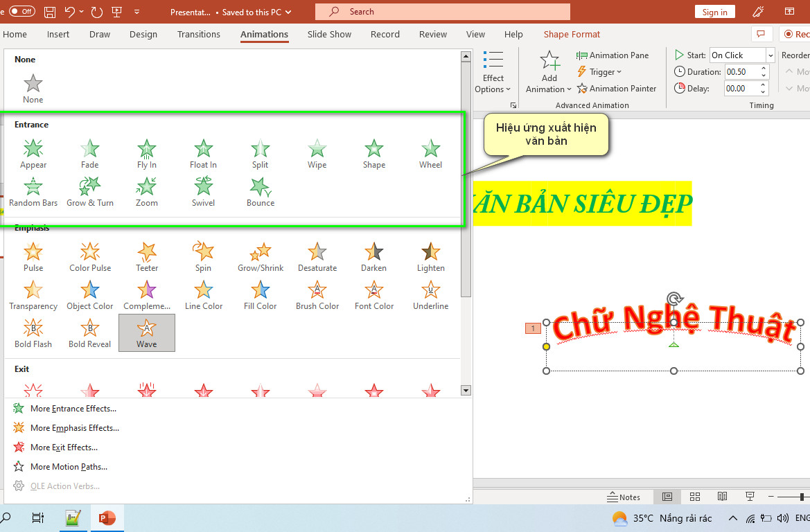Open the Animation Pane

coord(612,55)
